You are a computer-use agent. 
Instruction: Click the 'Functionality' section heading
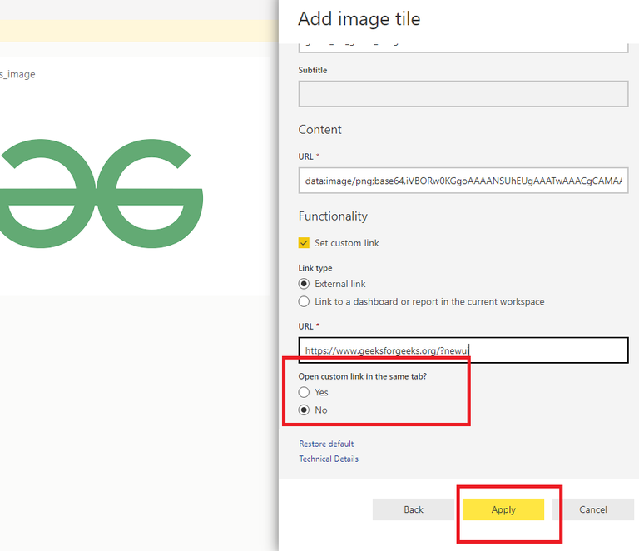tap(333, 216)
